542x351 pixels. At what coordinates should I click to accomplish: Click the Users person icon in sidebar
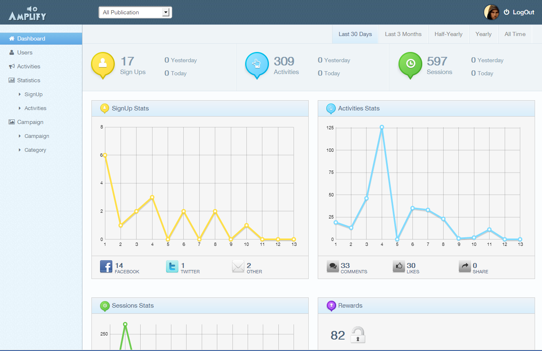click(12, 52)
